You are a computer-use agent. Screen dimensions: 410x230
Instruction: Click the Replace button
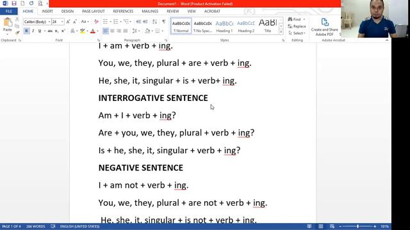point(297,26)
